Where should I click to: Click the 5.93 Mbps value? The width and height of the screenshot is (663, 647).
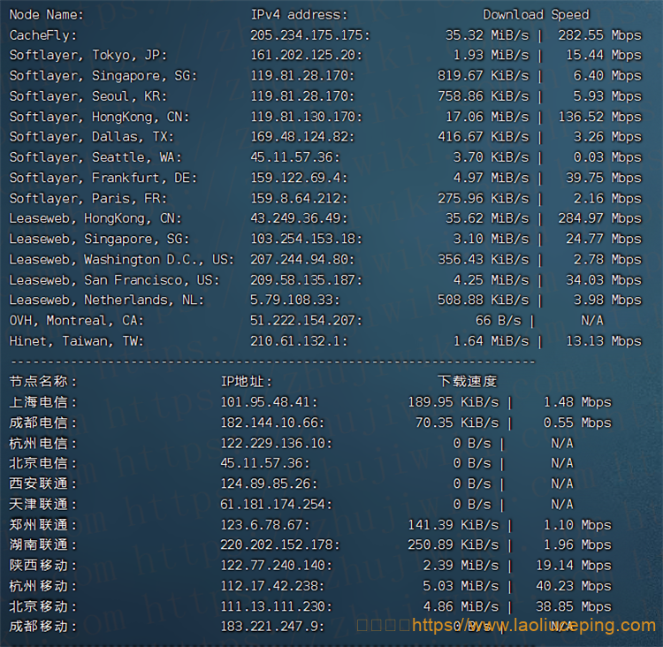coord(607,96)
